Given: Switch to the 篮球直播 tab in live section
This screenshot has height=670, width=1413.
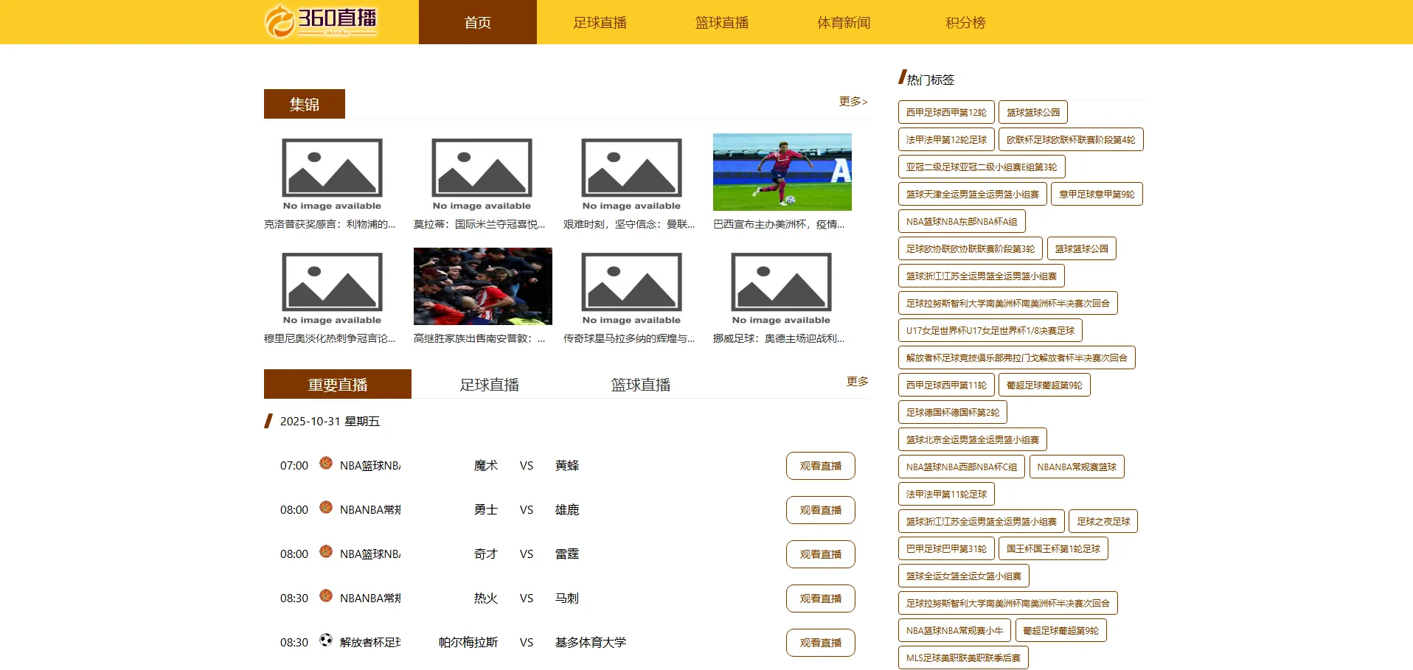Looking at the screenshot, I should pyautogui.click(x=640, y=385).
